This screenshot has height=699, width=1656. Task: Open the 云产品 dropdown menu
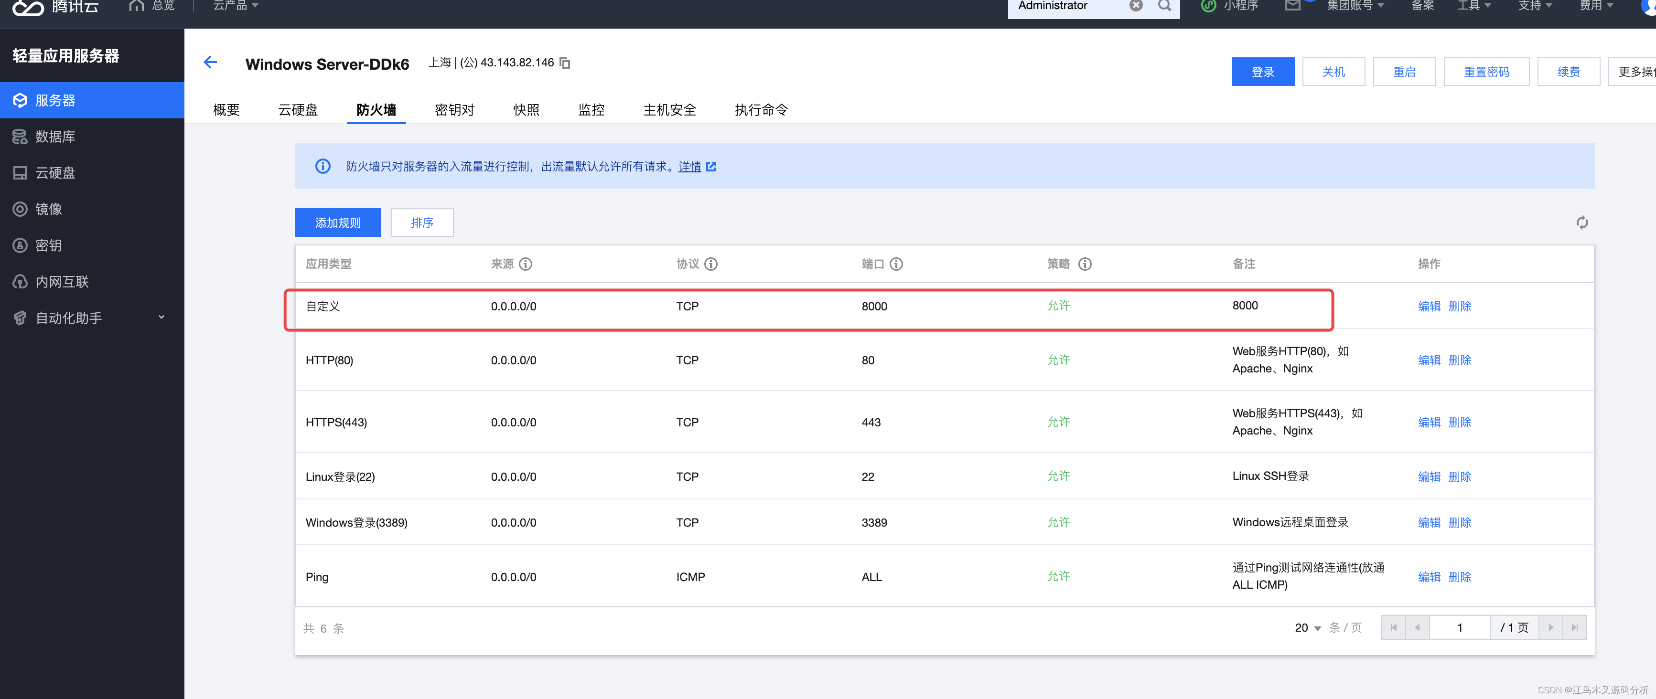235,6
